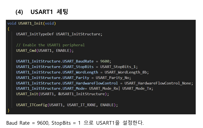
Task: Click the line "void USART1_Init(void)"
Action: click(x=32, y=23)
